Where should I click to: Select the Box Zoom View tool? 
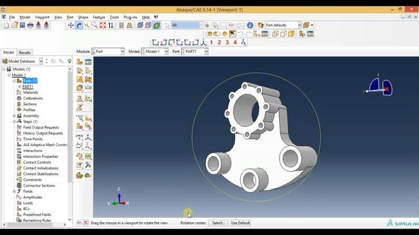[x=94, y=25]
